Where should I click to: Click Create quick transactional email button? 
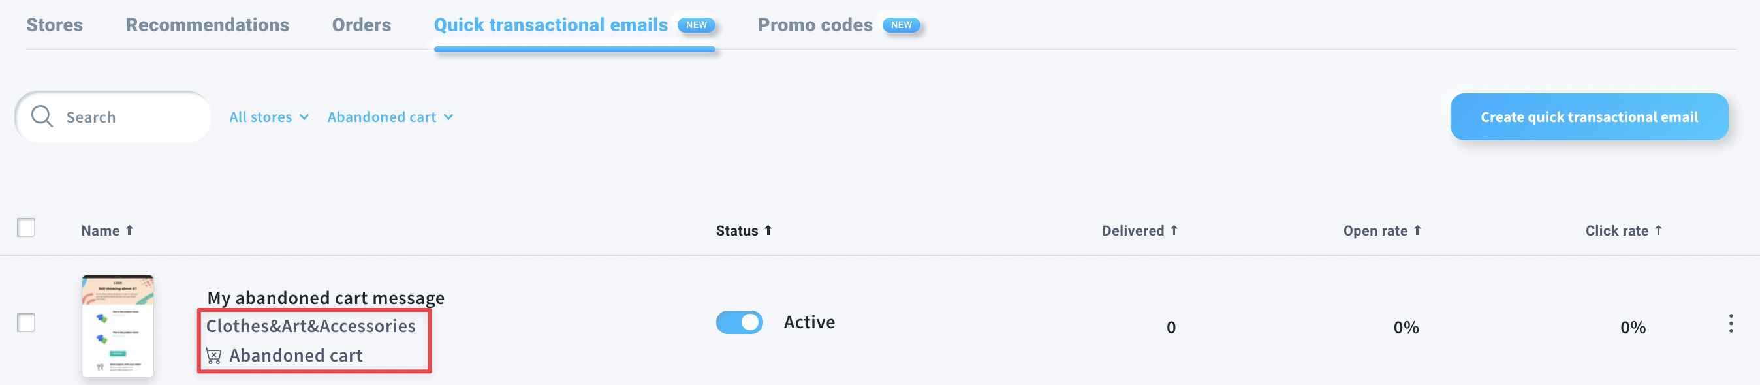click(1588, 117)
